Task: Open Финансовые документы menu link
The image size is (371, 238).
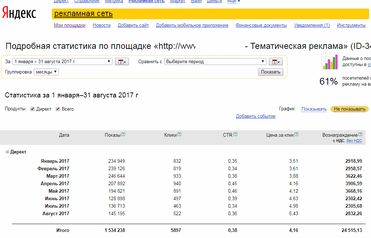Action: point(261,25)
